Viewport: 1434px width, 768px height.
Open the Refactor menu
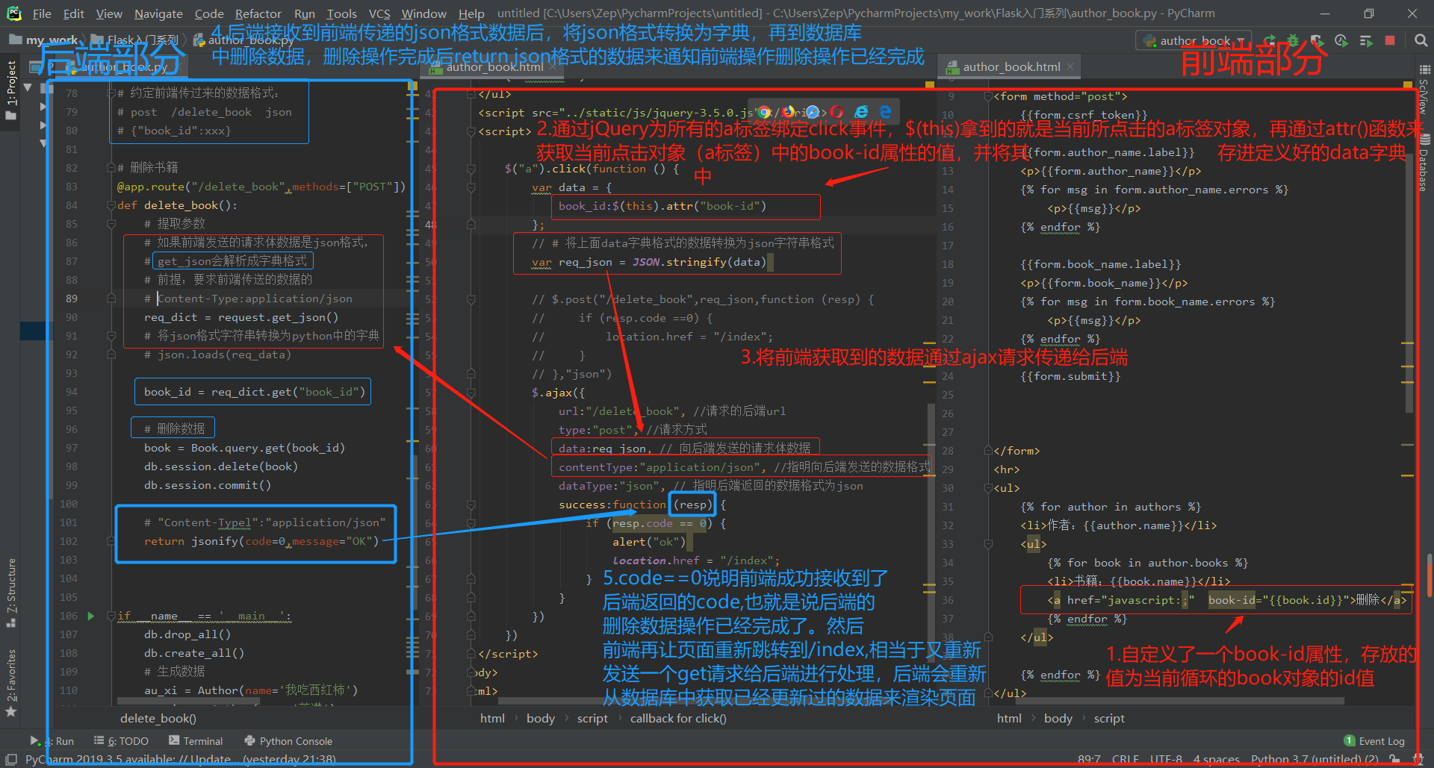pos(258,13)
